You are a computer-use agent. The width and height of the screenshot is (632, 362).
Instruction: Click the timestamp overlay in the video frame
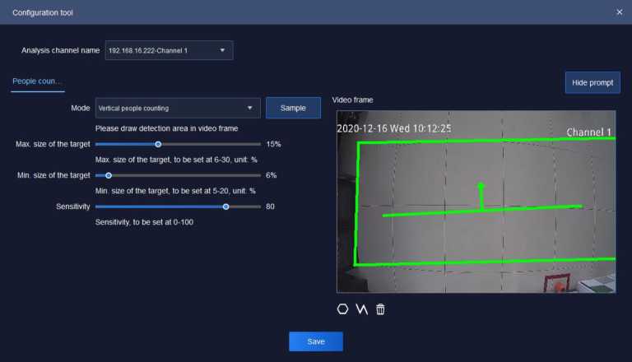(393, 129)
